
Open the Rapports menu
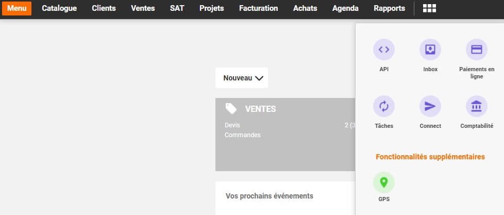389,8
